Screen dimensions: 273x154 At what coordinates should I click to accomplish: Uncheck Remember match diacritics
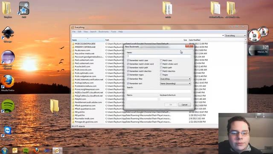coord(128,71)
